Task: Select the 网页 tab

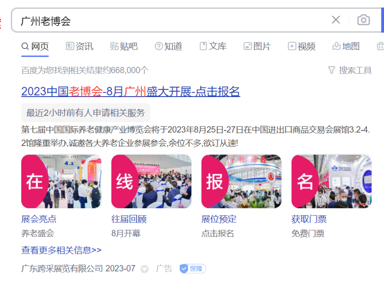Action: click(x=35, y=46)
